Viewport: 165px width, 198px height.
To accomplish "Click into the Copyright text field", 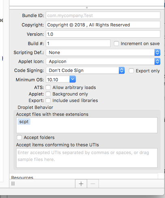I will point(103,25).
